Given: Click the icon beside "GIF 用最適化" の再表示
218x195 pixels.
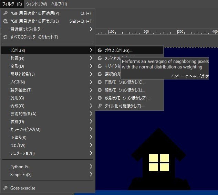Looking at the screenshot, I should pyautogui.click(x=6, y=21).
